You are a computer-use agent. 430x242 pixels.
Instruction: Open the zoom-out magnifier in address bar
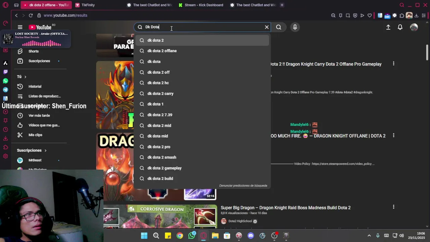click(333, 15)
